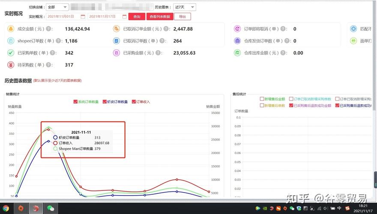The width and height of the screenshot is (377, 214).
Task: Click the 23,055.63 purchased amount value
Action: click(x=184, y=53)
